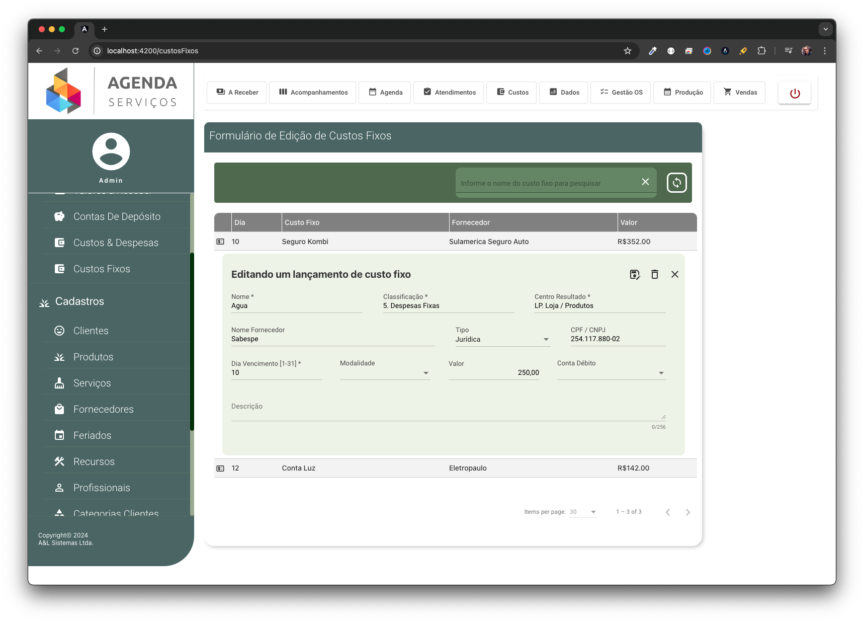Click the save edit icon in form header
This screenshot has width=864, height=622.
(x=635, y=274)
